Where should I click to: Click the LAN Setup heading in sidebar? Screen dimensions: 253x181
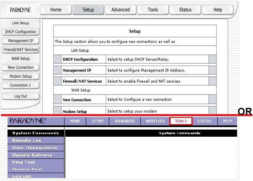21,23
